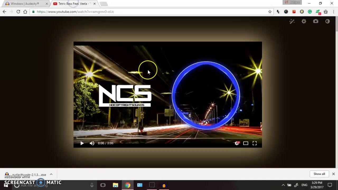Close the downloads bar
This screenshot has height=190, width=338.
334,174
